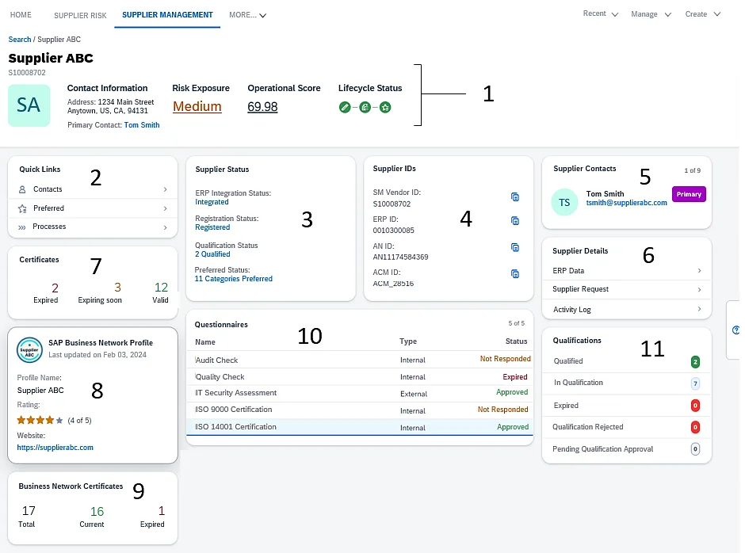Select the SUPPLIER MANAGEMENT tab
745x553 pixels.
point(167,15)
